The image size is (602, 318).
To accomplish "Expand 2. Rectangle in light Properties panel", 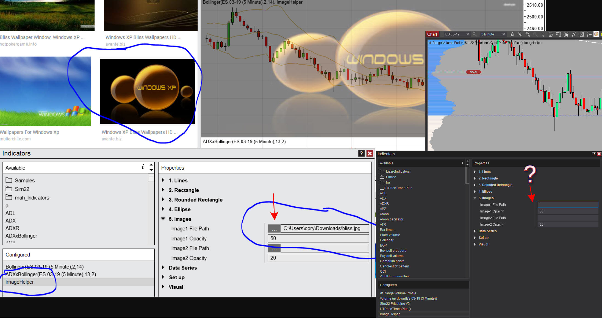I will click(x=163, y=190).
